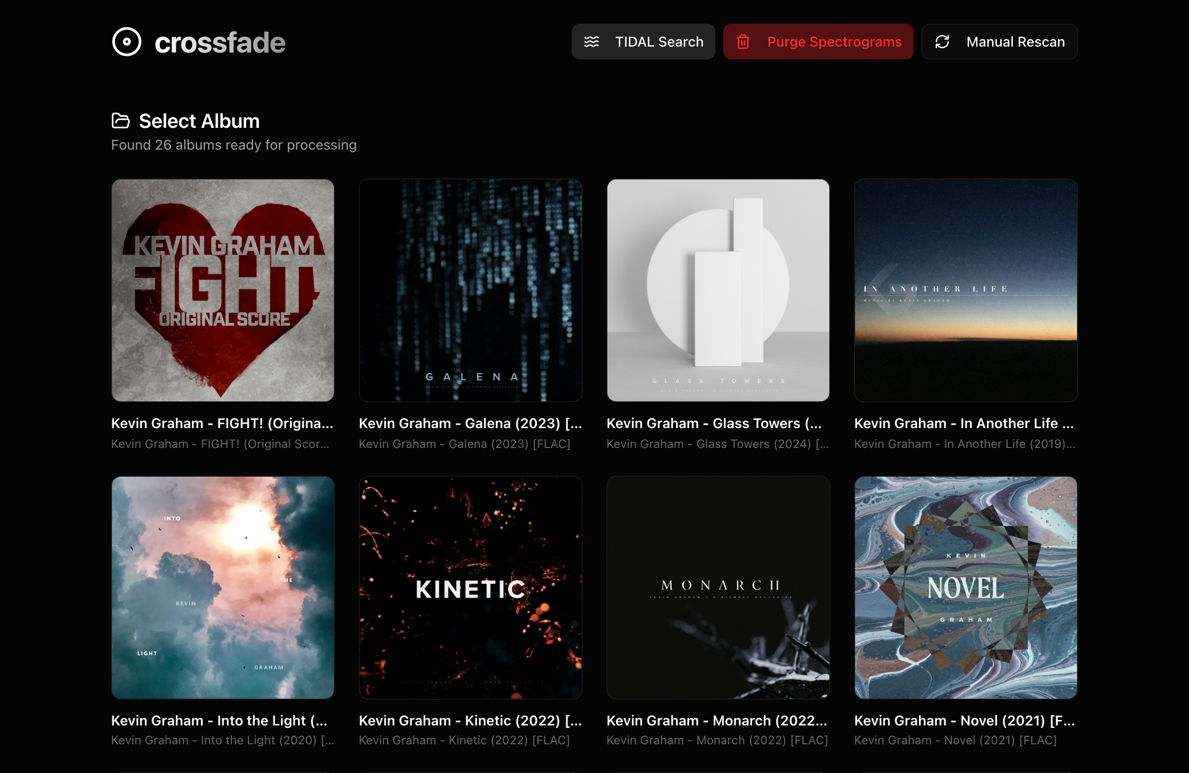Click the folder icon beside Select Album
This screenshot has width=1189, height=773.
click(120, 121)
